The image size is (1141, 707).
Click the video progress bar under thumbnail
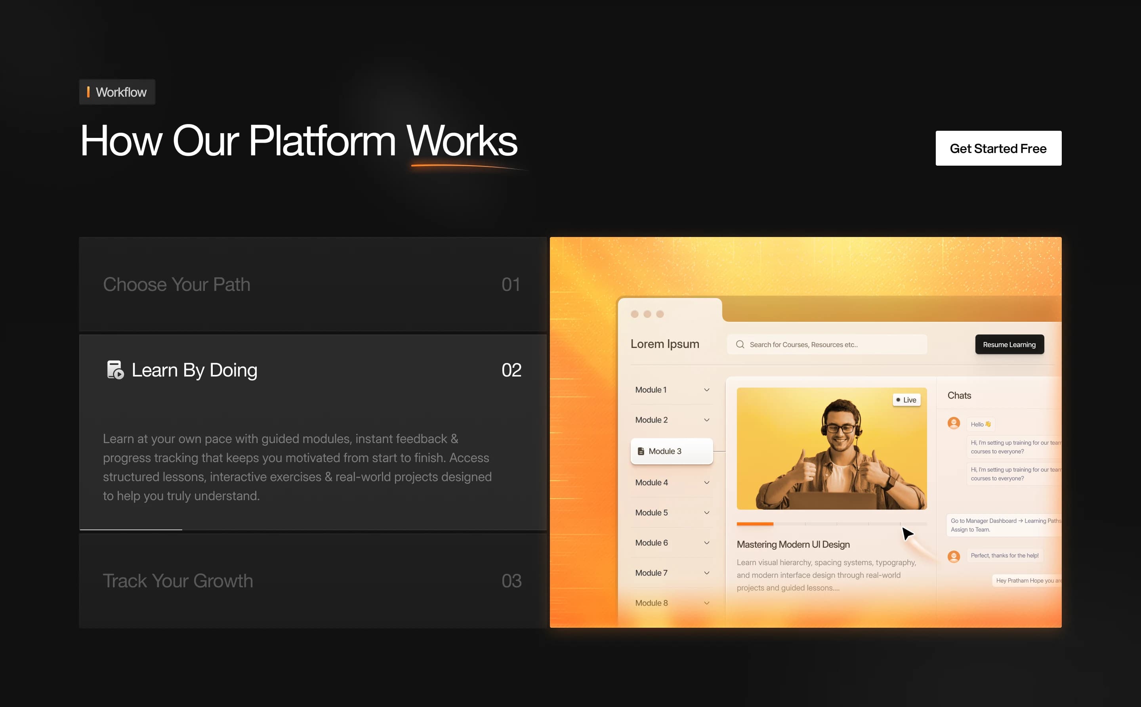click(832, 524)
